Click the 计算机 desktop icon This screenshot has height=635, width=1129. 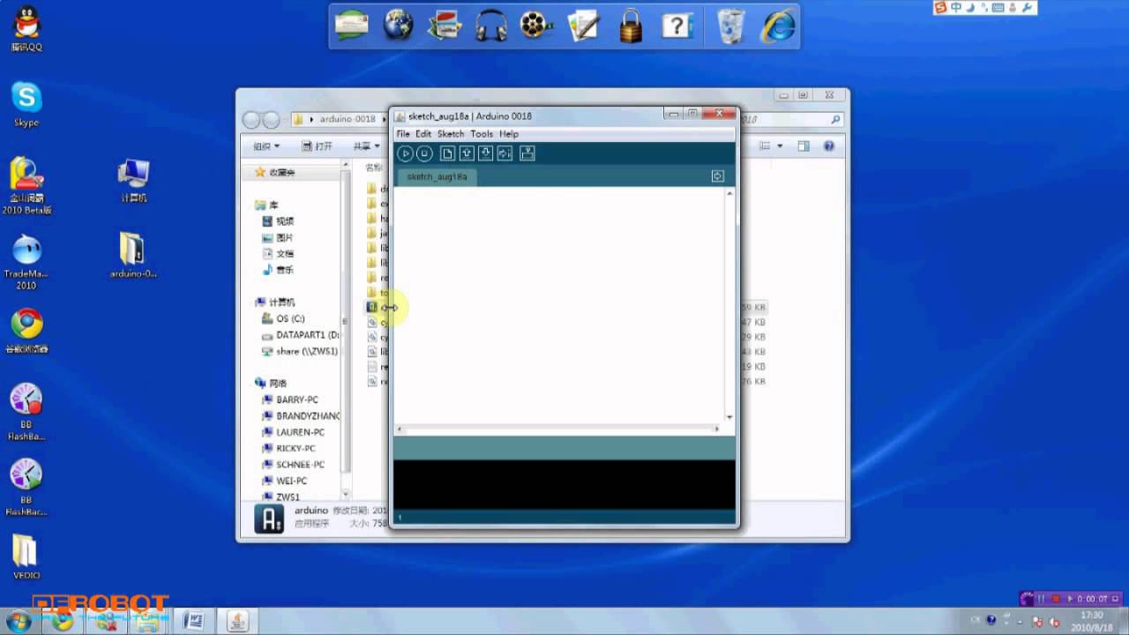tap(133, 180)
